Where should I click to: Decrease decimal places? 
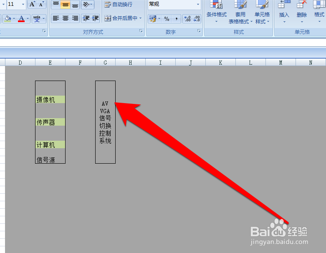pyautogui.click(x=197, y=19)
